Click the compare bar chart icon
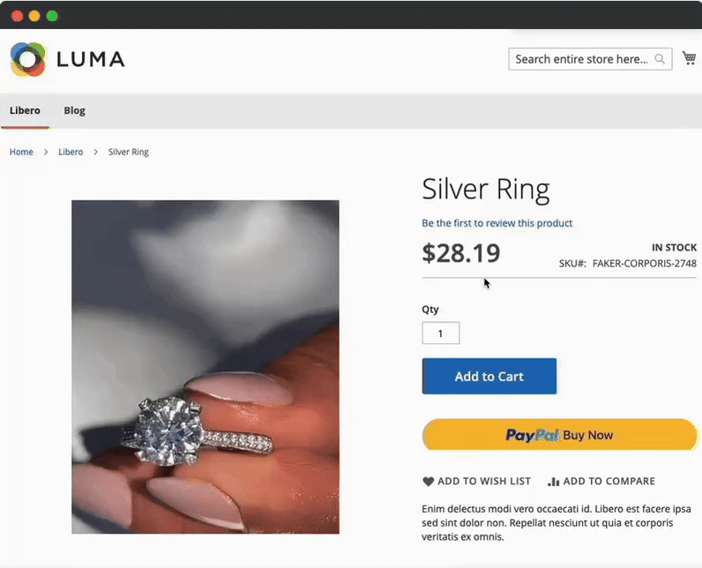The image size is (702, 568). click(554, 482)
